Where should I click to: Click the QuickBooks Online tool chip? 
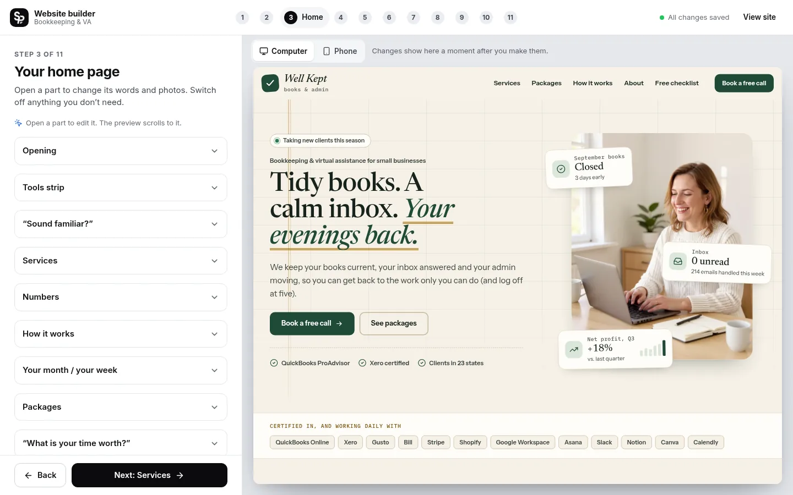(x=302, y=442)
